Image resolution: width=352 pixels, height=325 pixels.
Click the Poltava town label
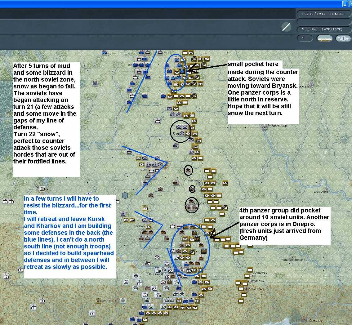[140, 226]
